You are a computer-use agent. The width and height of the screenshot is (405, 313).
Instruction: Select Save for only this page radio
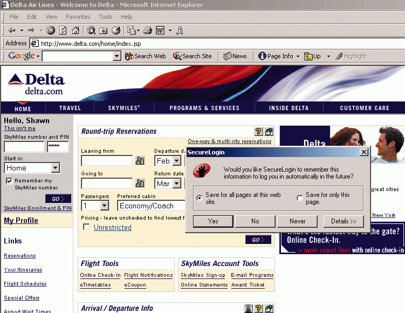(299, 198)
